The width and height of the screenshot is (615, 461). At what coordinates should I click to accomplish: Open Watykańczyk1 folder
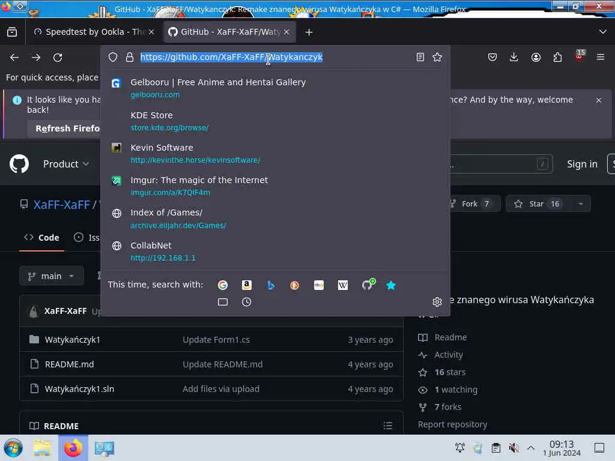[73, 340]
